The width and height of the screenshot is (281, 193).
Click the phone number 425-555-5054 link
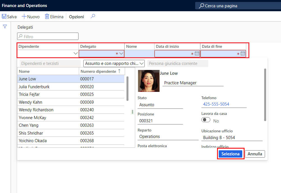pos(216,104)
